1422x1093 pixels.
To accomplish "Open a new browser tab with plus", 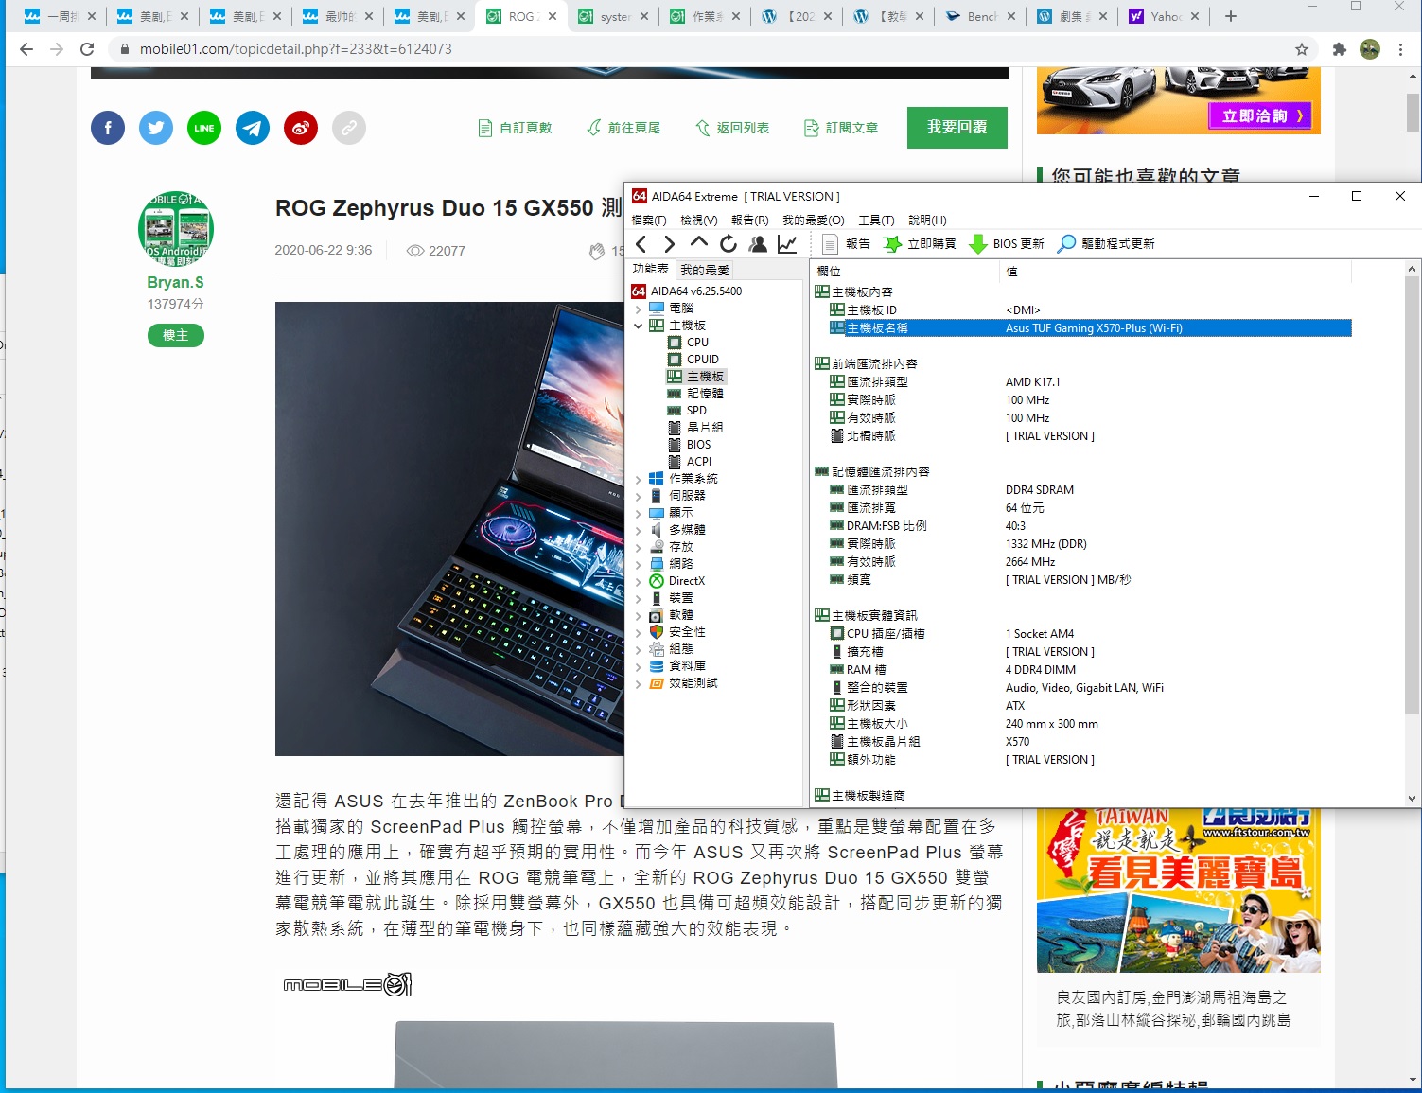I will [1230, 16].
